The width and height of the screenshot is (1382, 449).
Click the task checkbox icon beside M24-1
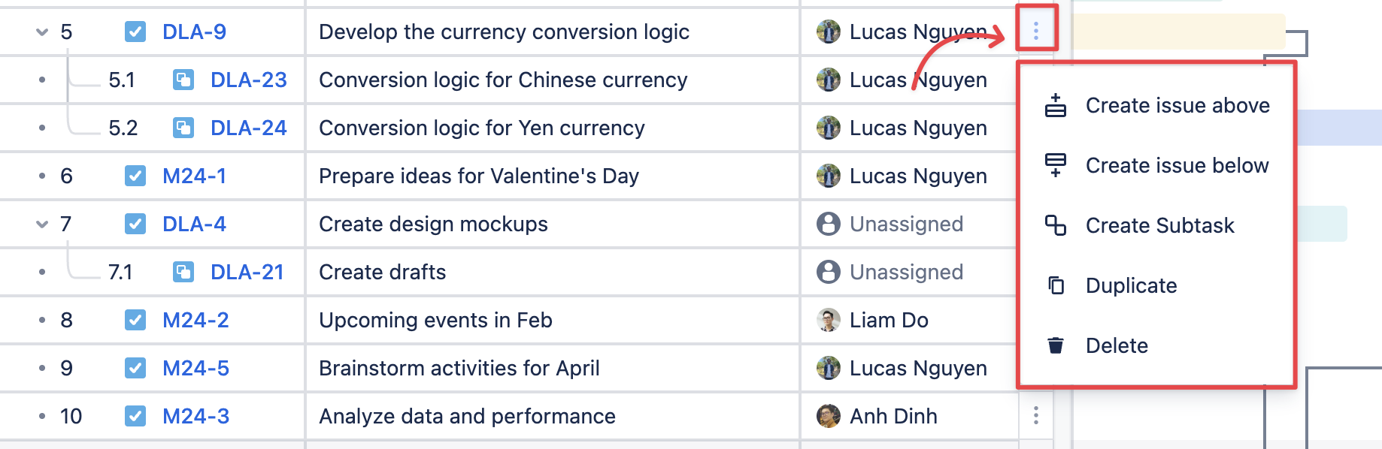click(x=135, y=176)
